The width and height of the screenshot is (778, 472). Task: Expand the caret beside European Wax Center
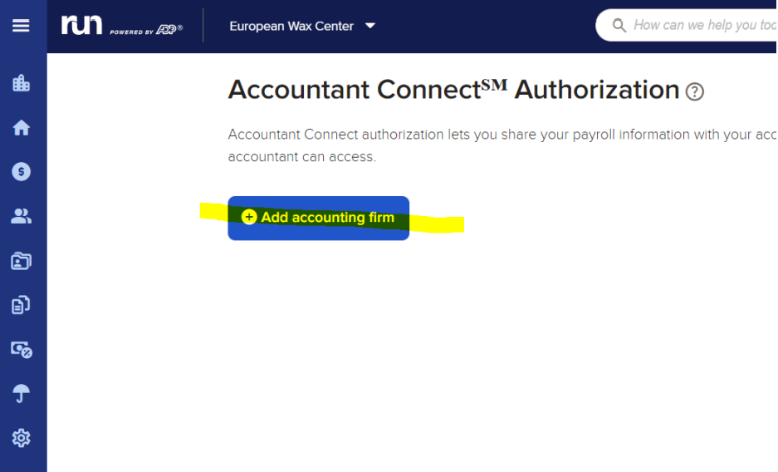(370, 26)
